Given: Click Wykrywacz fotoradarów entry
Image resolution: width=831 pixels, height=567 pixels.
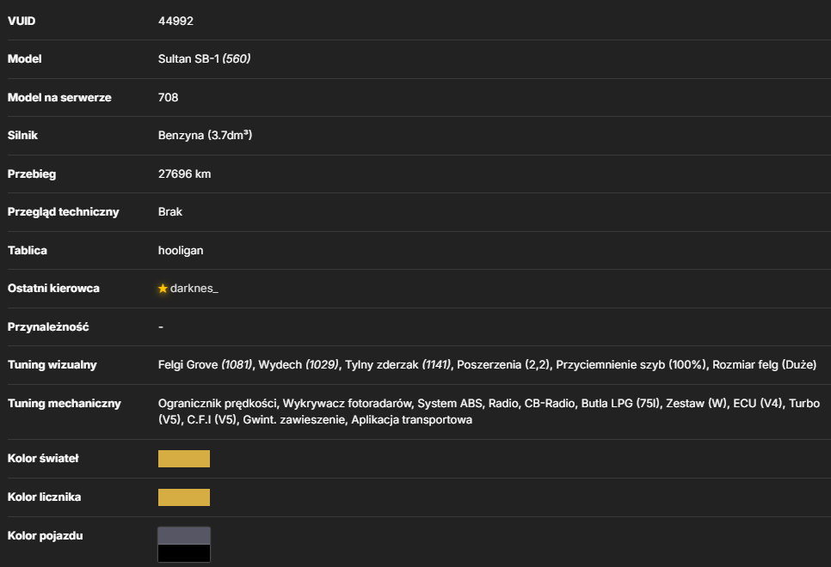Looking at the screenshot, I should click(x=348, y=404).
